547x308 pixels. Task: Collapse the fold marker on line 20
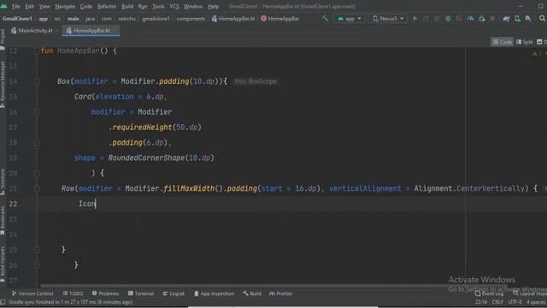click(37, 173)
